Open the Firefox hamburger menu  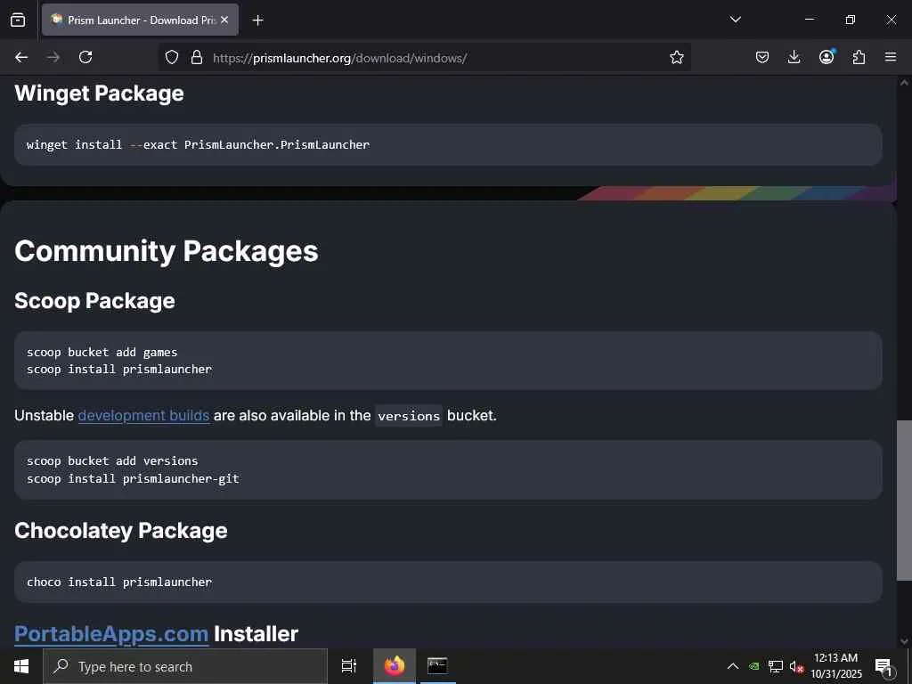(x=891, y=57)
